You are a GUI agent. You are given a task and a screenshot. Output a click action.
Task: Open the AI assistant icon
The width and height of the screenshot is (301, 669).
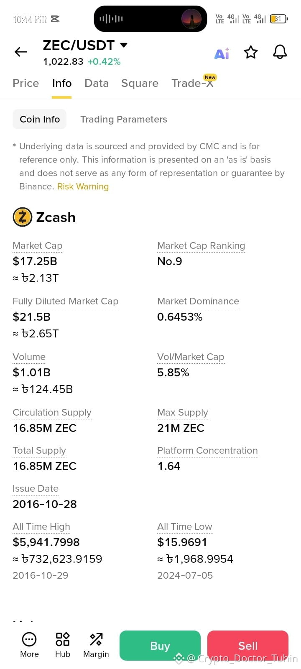click(x=222, y=53)
